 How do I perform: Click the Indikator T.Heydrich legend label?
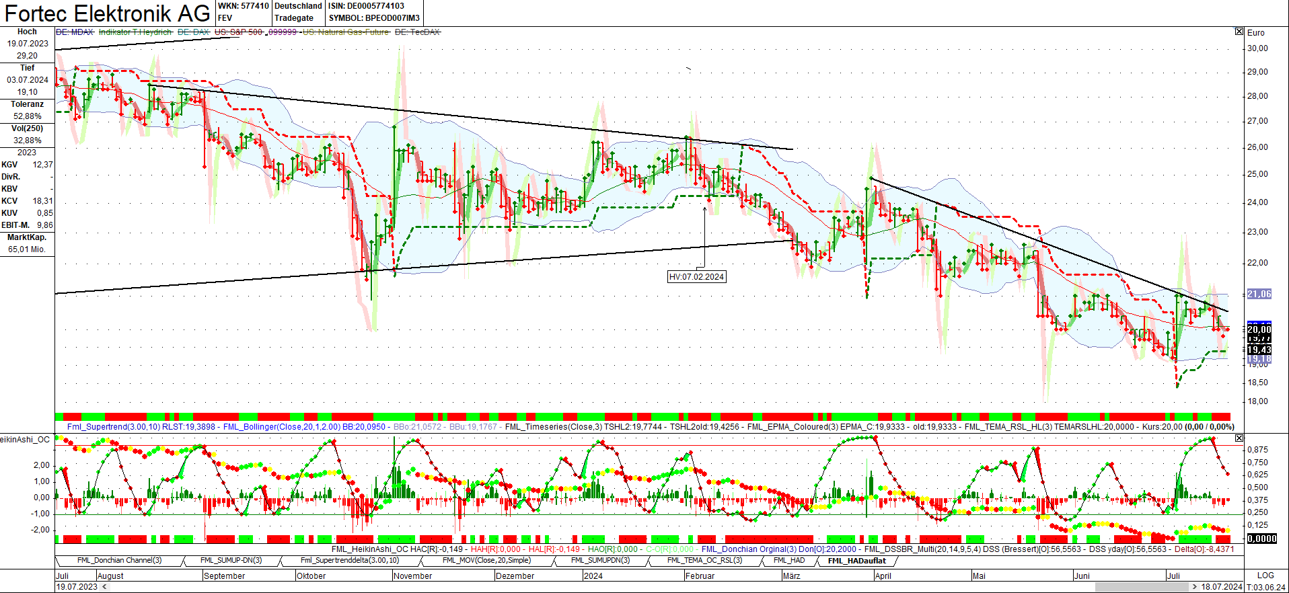(x=135, y=32)
